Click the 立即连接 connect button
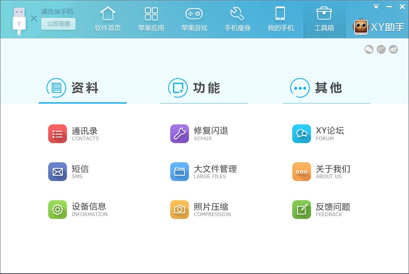The image size is (409, 274). [58, 24]
